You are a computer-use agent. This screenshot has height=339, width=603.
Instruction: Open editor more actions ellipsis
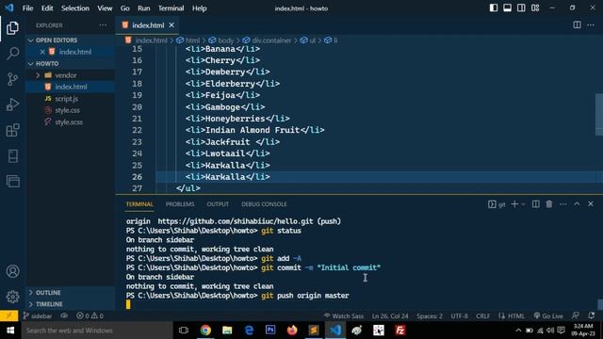pos(591,25)
